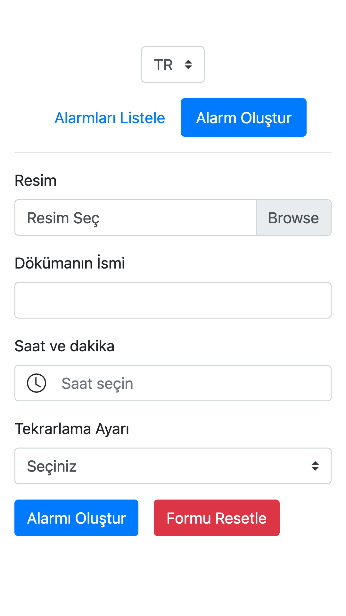Click the Saat ve dakika label

pos(64,346)
